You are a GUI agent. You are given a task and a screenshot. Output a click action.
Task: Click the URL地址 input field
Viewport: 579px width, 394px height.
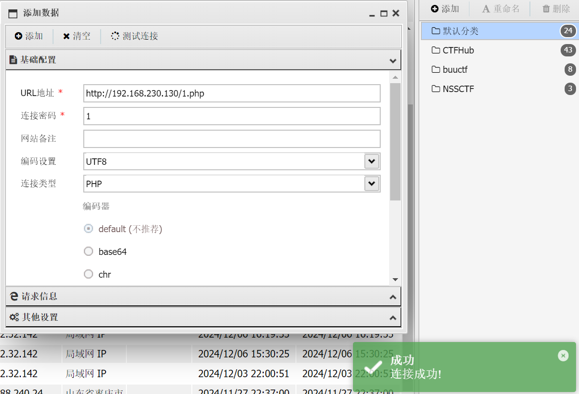232,93
